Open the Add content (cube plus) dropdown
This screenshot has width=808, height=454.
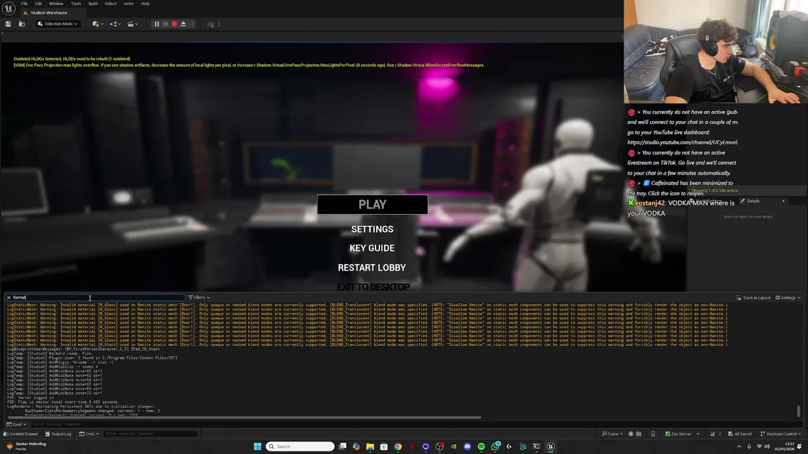point(97,24)
